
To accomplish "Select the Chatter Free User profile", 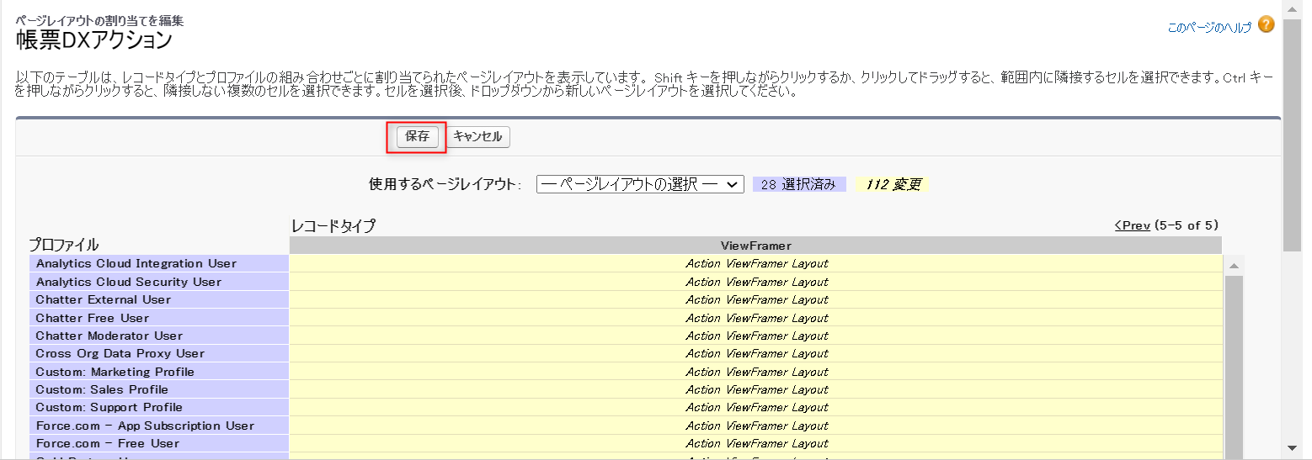I will [93, 319].
